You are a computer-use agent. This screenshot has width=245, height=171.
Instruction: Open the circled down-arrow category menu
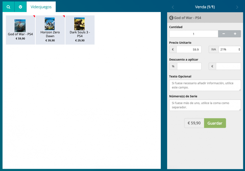(x=20, y=7)
